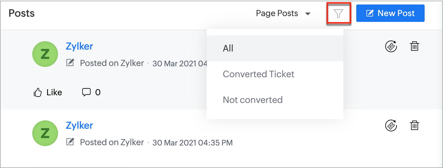The height and width of the screenshot is (168, 443).
Task: Convert second Zylker post to ticket
Action: 391,126
